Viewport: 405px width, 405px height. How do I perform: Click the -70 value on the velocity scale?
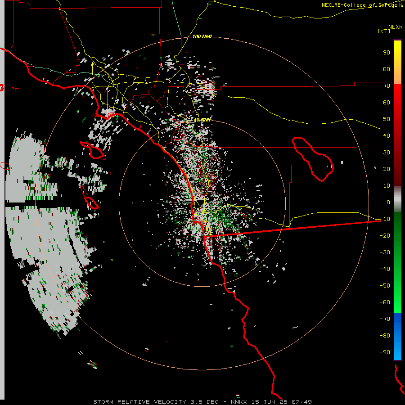(x=385, y=319)
